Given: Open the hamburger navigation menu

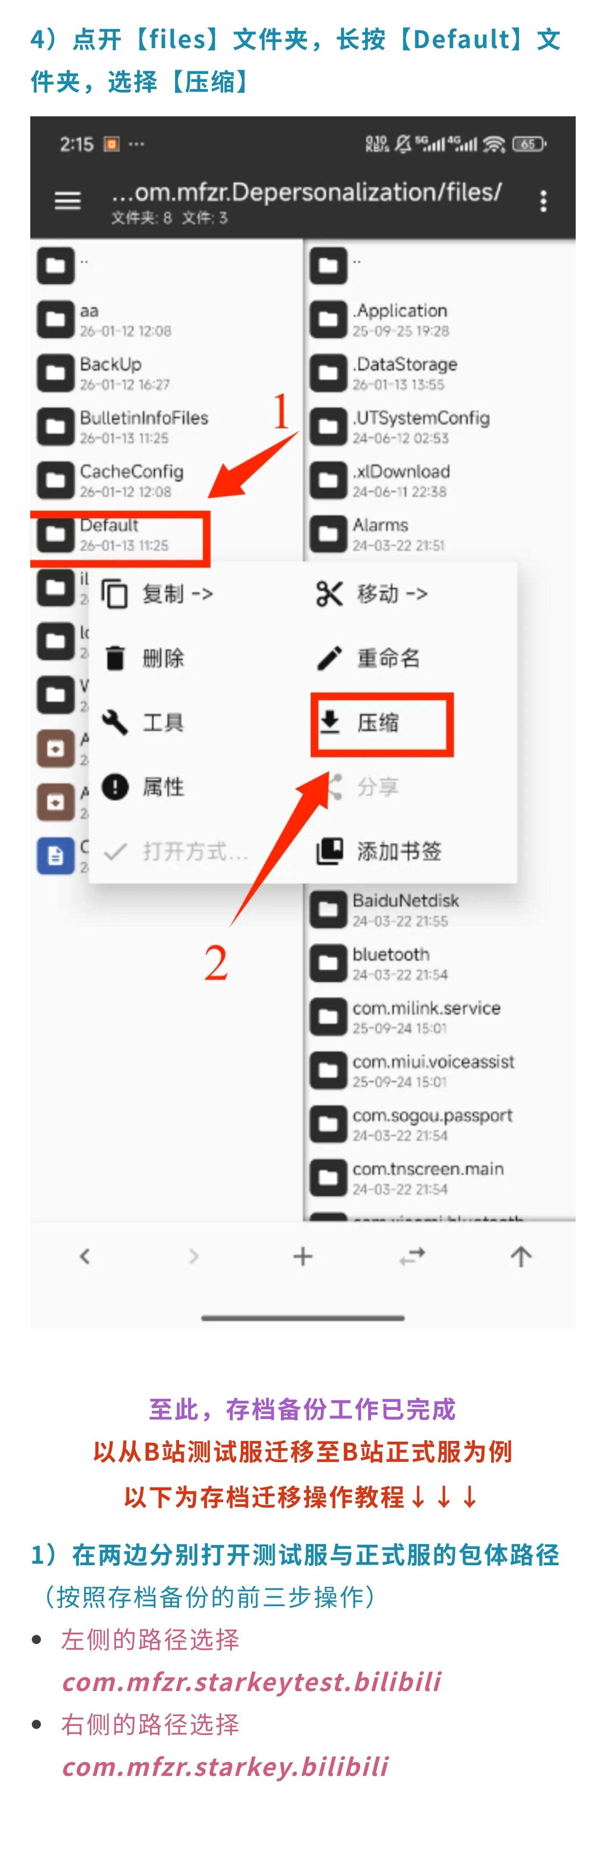Looking at the screenshot, I should point(67,200).
